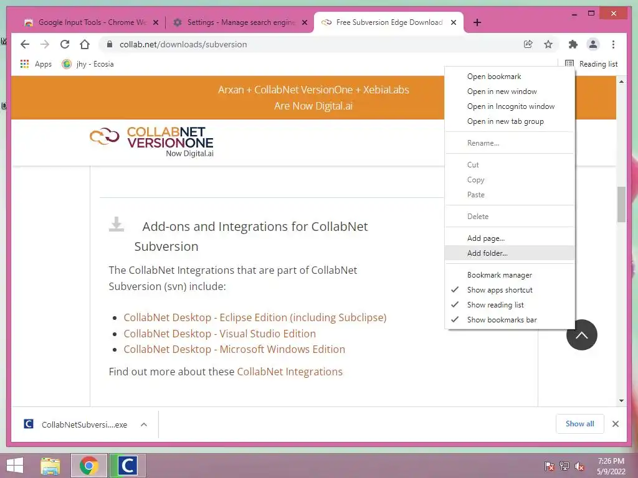Open CollabNet installer taskbar icon
This screenshot has width=638, height=478.
coord(127,466)
